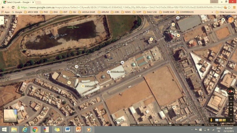Zoom in with the plus button
Image resolution: width=237 pixels, height=133 pixels.
pyautogui.click(x=231, y=110)
